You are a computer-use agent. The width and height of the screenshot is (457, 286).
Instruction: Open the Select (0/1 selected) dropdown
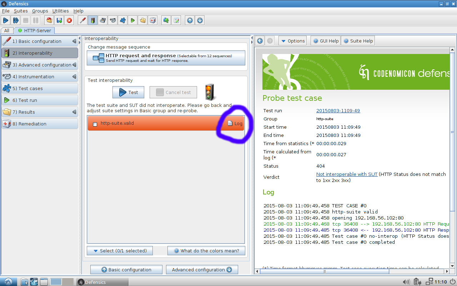pos(120,251)
